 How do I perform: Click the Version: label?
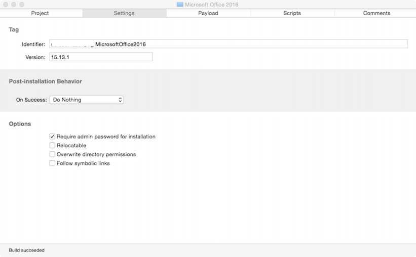pyautogui.click(x=35, y=57)
